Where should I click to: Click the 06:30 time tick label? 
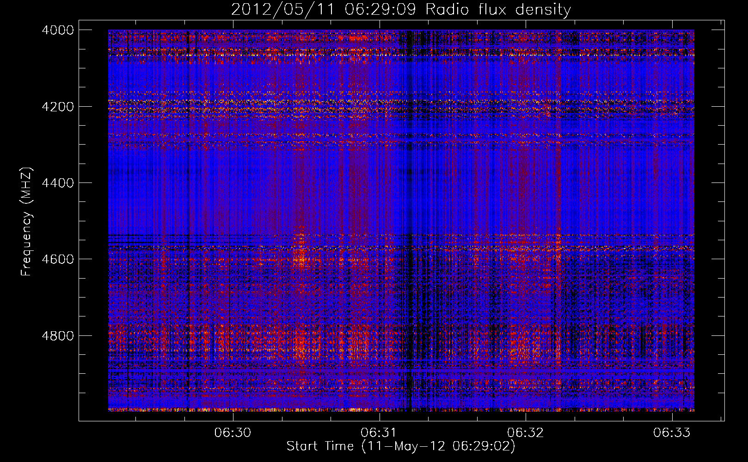tap(233, 432)
